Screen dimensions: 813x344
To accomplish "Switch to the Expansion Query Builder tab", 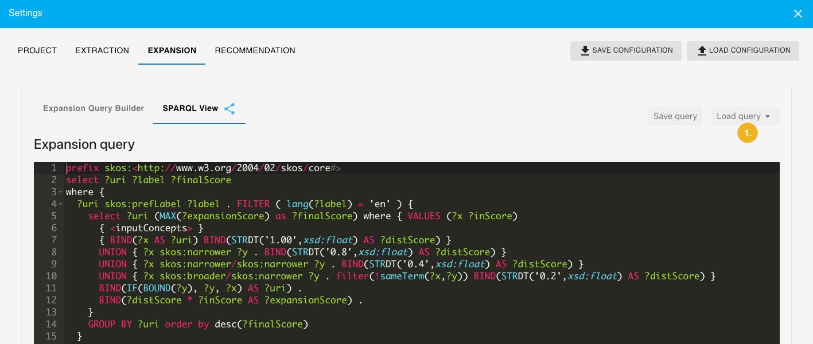I will point(94,108).
